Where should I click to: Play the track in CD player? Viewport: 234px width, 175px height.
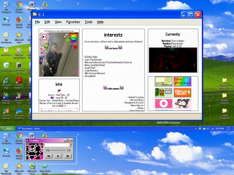[x=58, y=156]
